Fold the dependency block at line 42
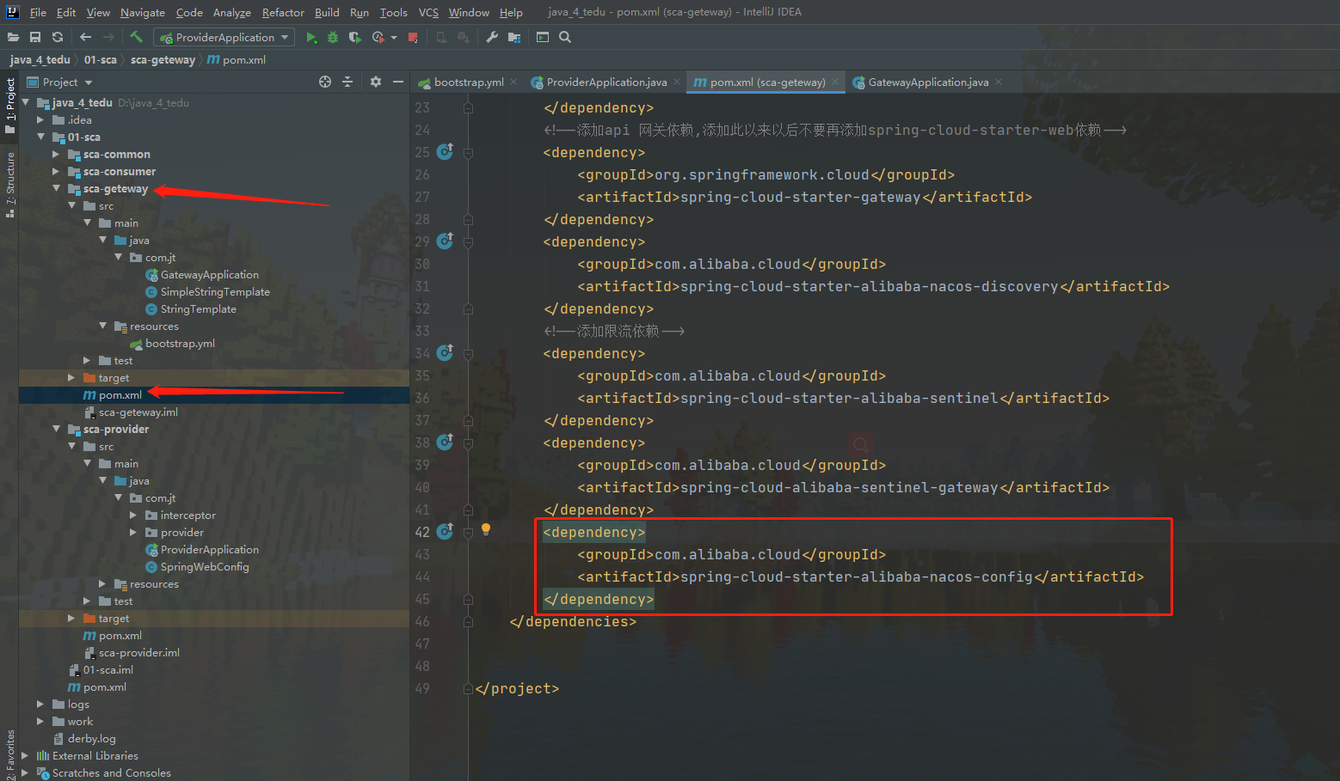Image resolution: width=1340 pixels, height=781 pixels. (468, 532)
